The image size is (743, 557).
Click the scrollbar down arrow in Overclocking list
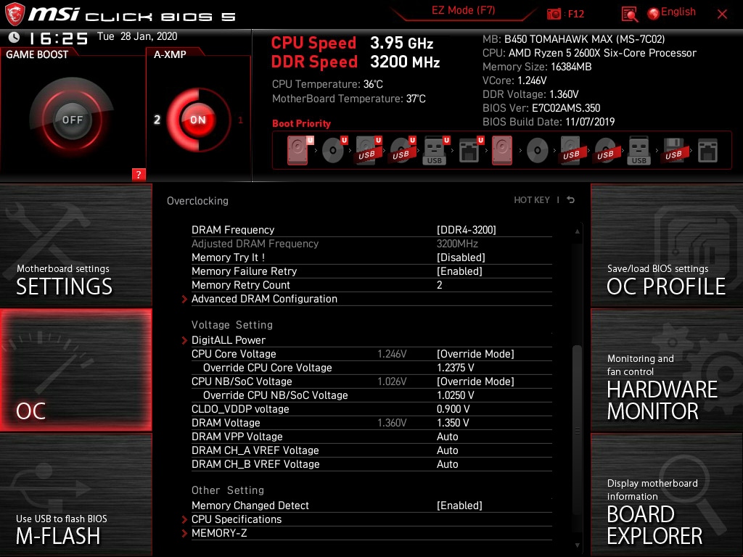pyautogui.click(x=577, y=545)
